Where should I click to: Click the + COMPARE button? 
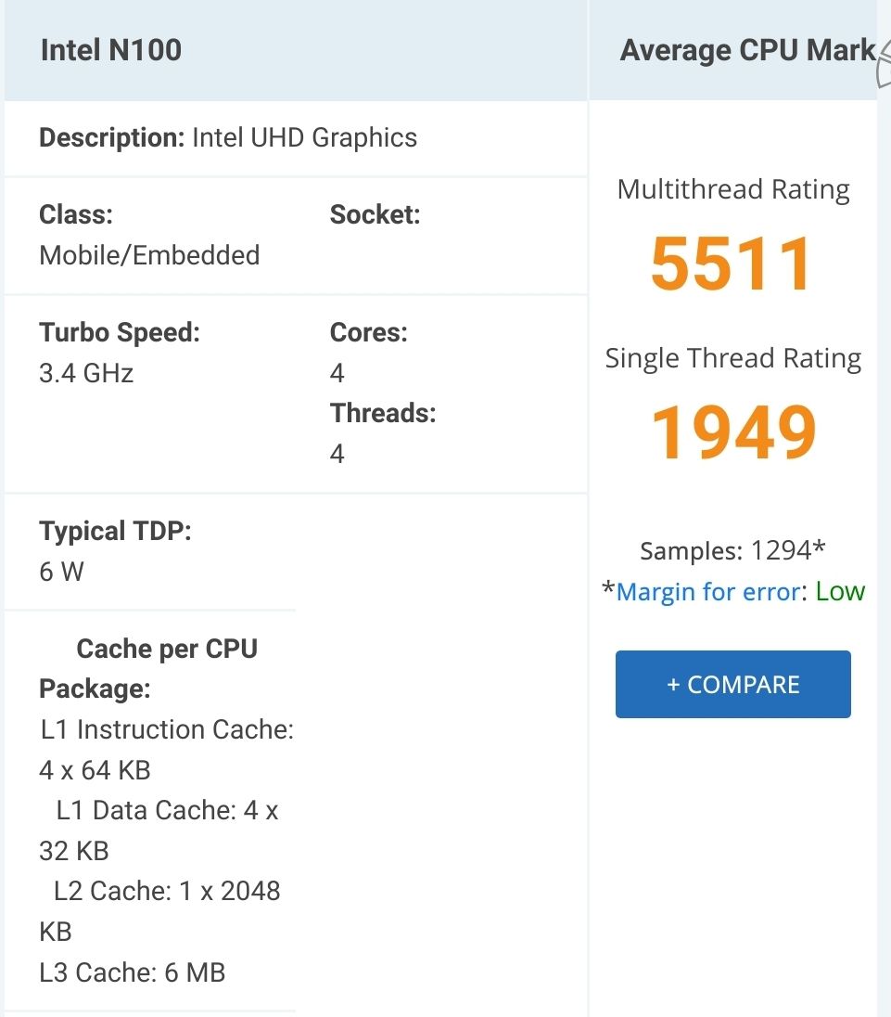(x=732, y=685)
